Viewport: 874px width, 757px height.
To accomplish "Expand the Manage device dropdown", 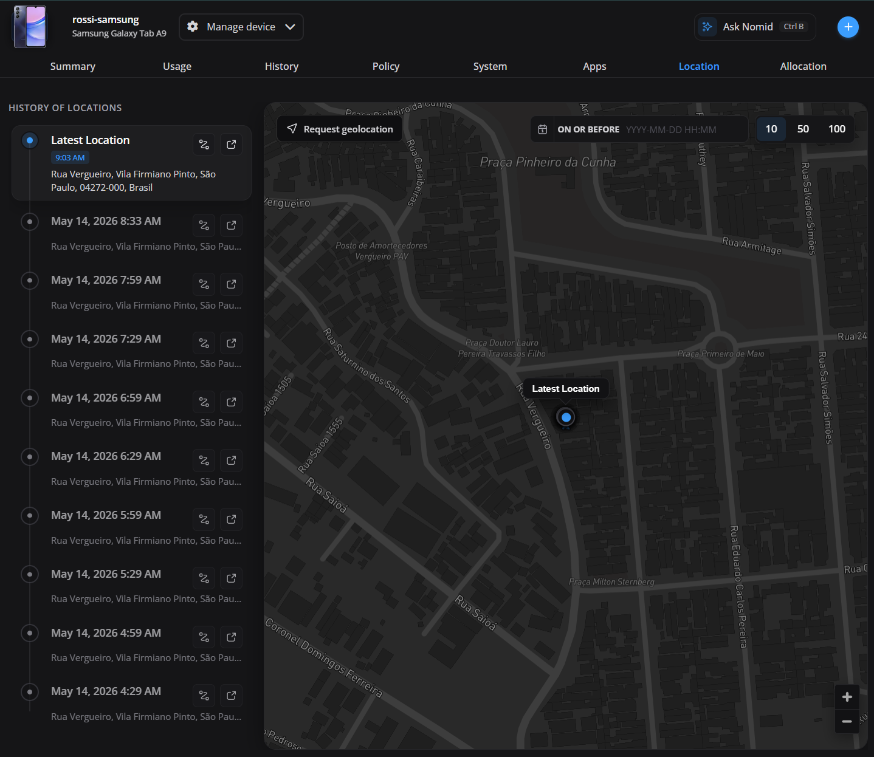I will [241, 27].
